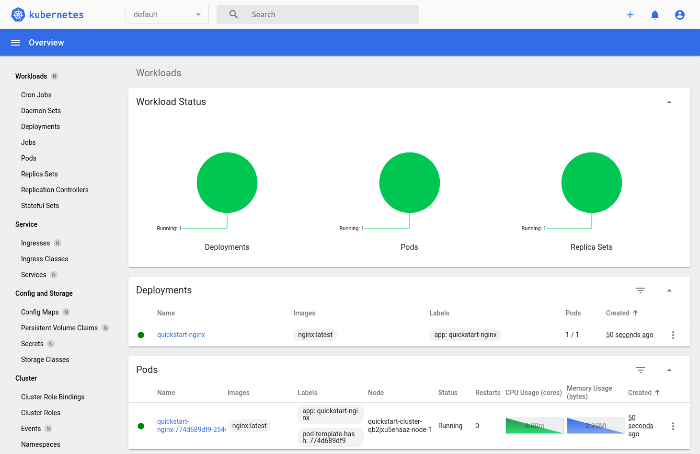The height and width of the screenshot is (454, 700).
Task: Collapse the Workload Status panel
Action: point(669,101)
